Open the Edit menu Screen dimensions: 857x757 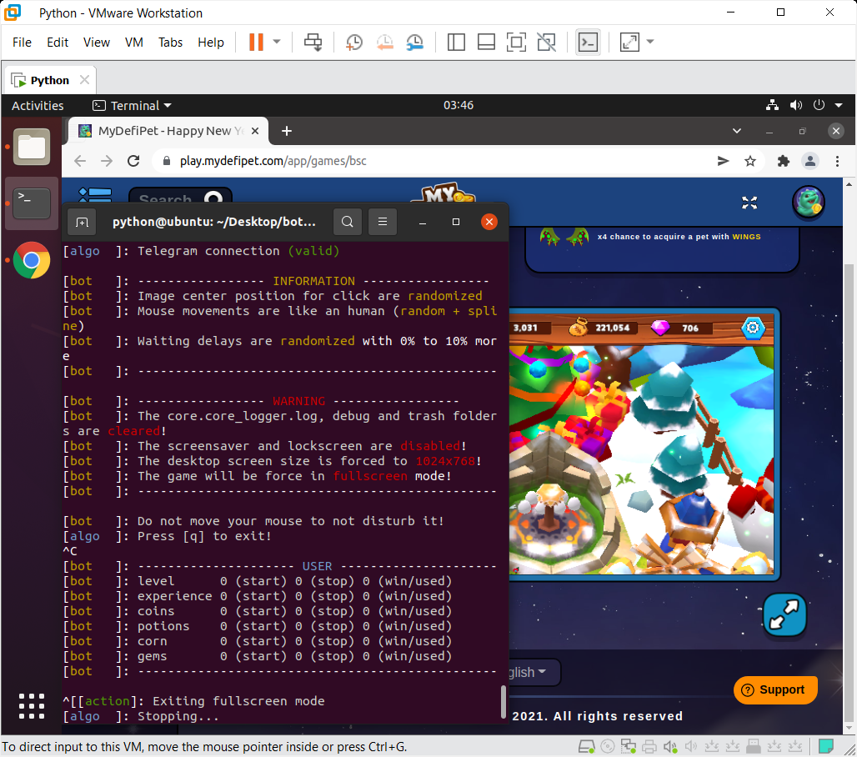[x=58, y=42]
